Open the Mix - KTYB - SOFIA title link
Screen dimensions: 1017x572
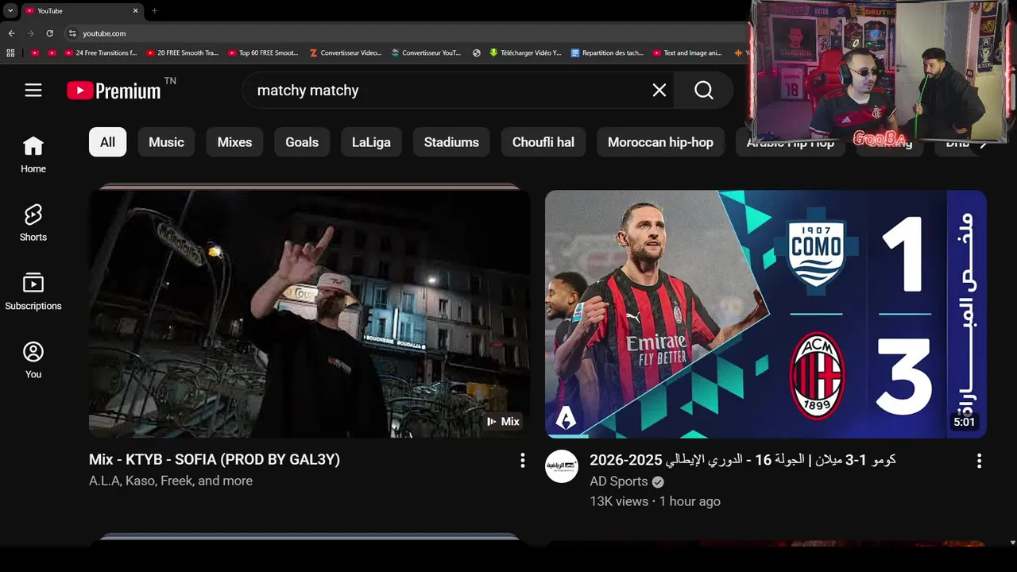click(215, 459)
